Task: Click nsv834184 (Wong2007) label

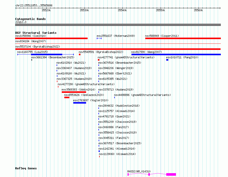Action: click(31, 41)
